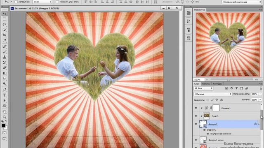The height and width of the screenshot is (148, 264).
Task: Toggle visibility of Внутреннее свечение effect
Action: [x=208, y=134]
